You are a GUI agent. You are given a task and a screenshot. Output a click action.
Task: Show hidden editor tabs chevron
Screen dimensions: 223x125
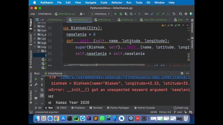coord(187,20)
